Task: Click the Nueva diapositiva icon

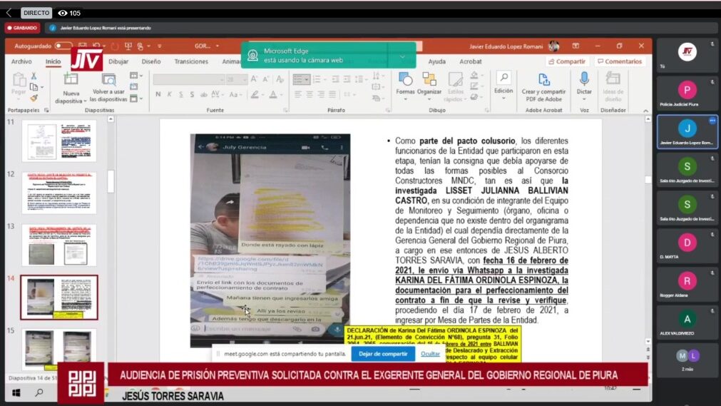Action: pyautogui.click(x=71, y=79)
